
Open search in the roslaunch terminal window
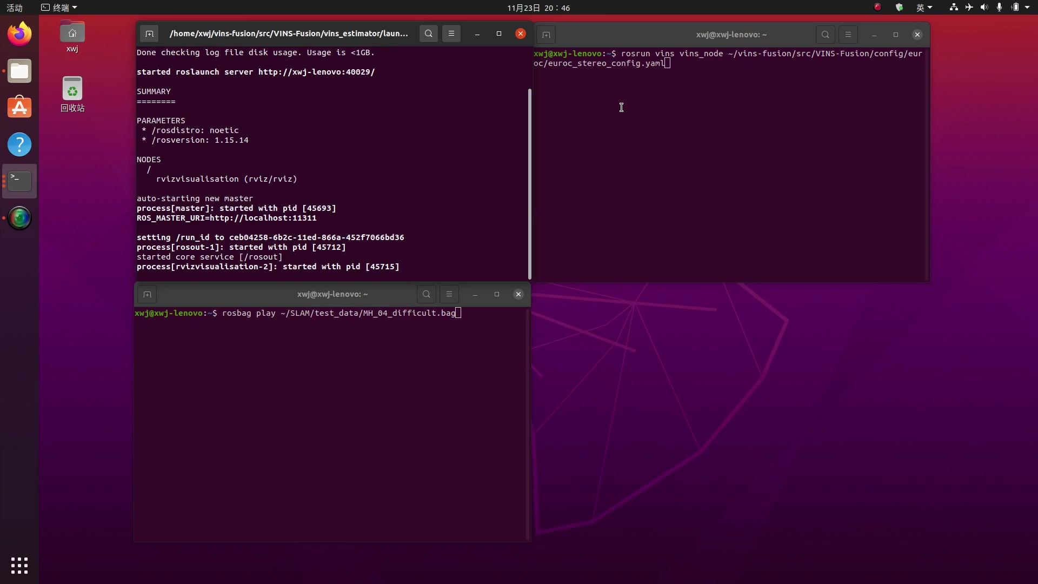click(x=428, y=34)
